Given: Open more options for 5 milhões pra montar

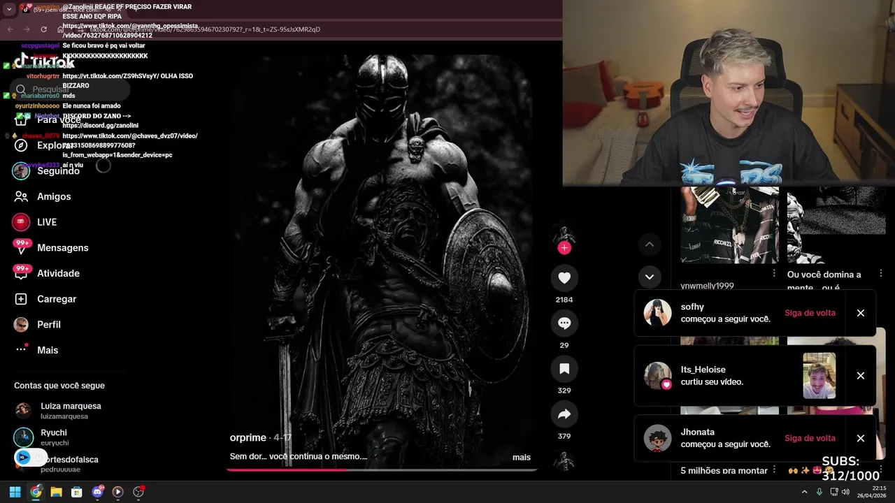Looking at the screenshot, I should pyautogui.click(x=773, y=470).
